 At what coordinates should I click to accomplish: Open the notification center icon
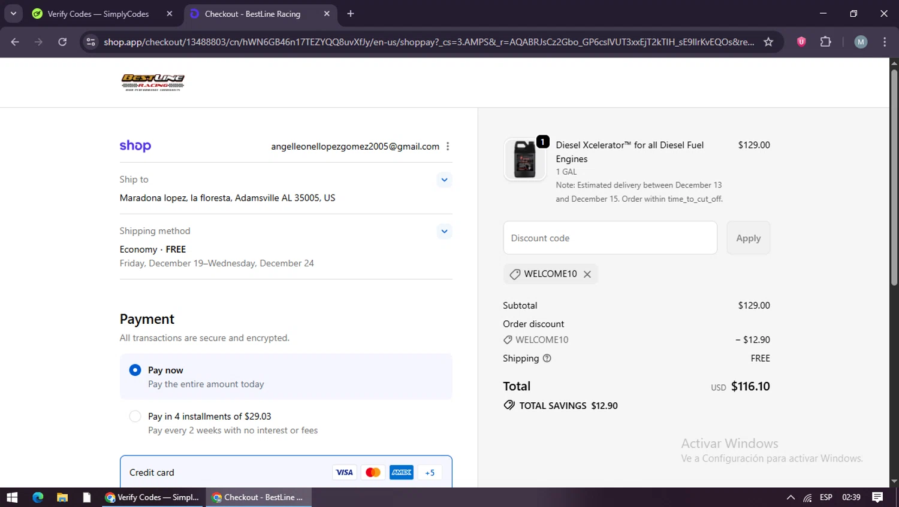tap(877, 497)
